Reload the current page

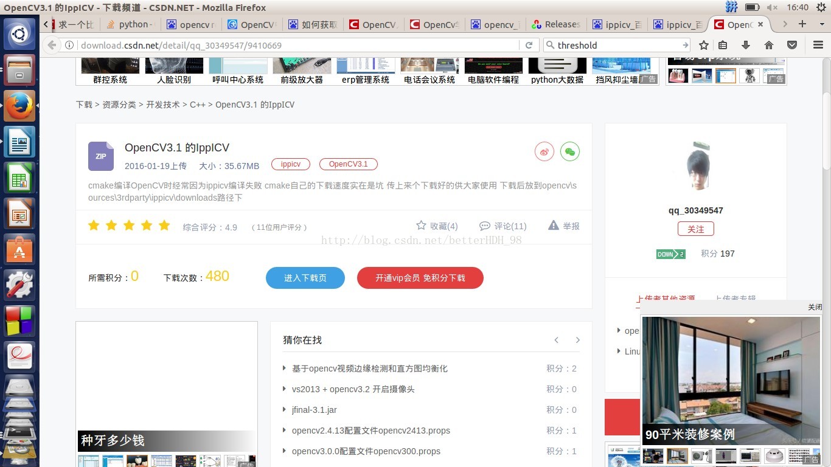coord(529,45)
